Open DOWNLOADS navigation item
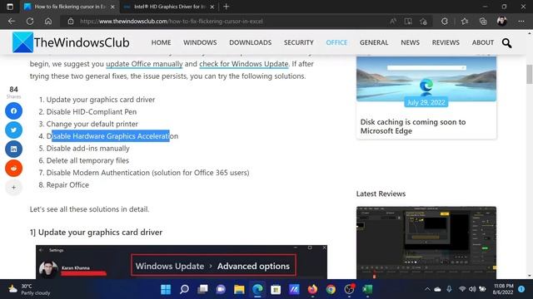The image size is (533, 299). [x=250, y=42]
